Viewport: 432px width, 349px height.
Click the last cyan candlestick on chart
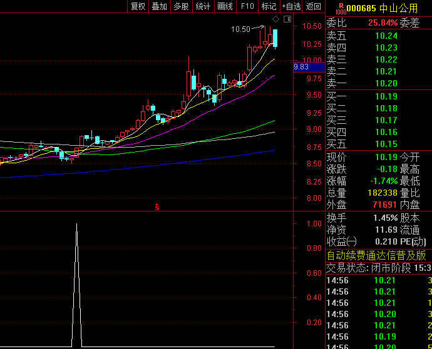[x=275, y=38]
